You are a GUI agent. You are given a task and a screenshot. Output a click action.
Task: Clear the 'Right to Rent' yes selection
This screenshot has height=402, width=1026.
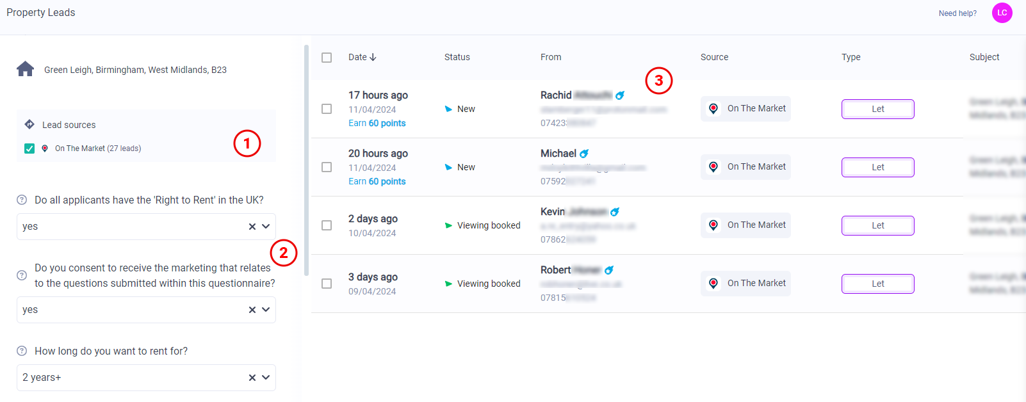252,227
